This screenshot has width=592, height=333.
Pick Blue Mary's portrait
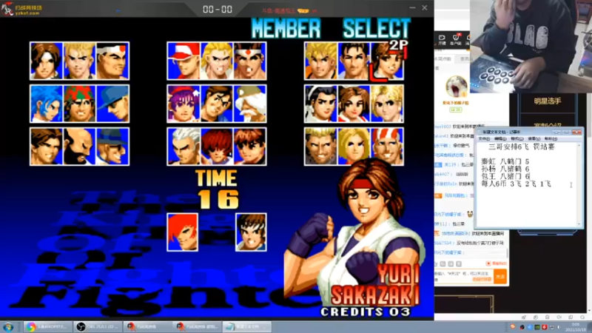pos(354,147)
